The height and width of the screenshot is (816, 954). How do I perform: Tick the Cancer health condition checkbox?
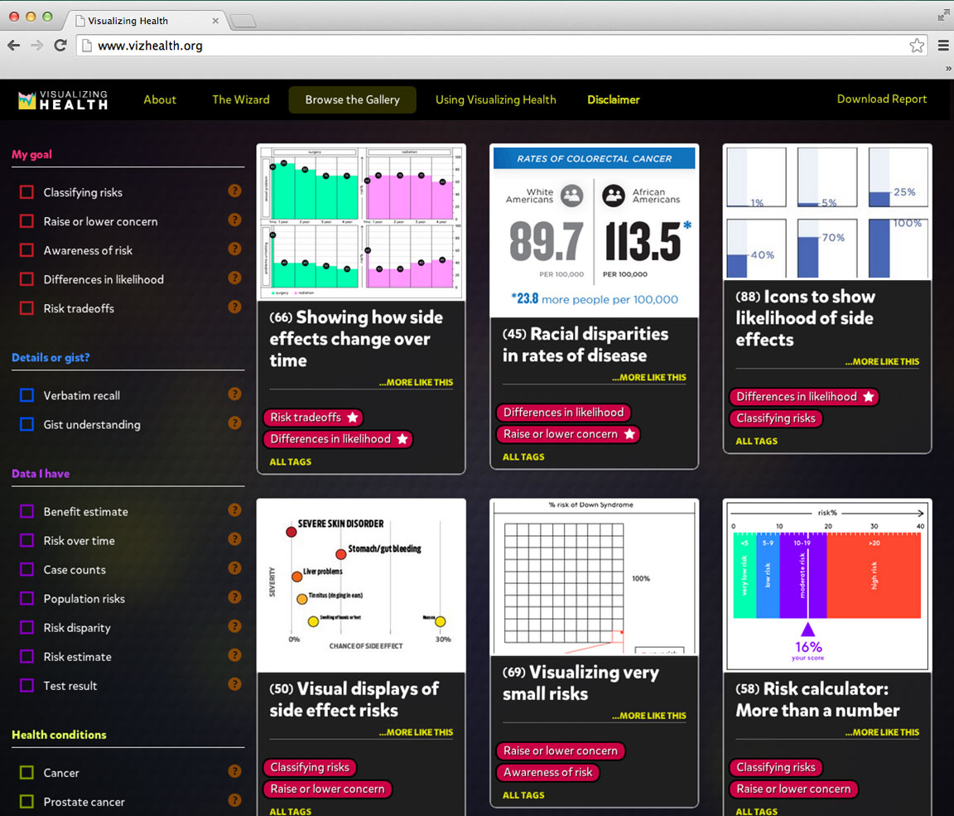pyautogui.click(x=26, y=773)
